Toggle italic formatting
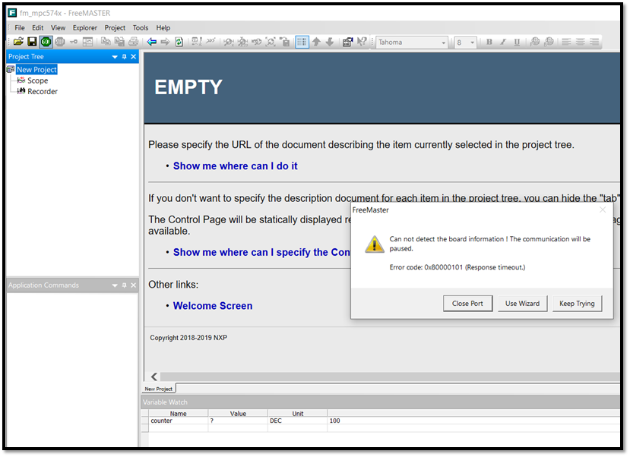Viewport: 630px width, 457px height. click(503, 42)
